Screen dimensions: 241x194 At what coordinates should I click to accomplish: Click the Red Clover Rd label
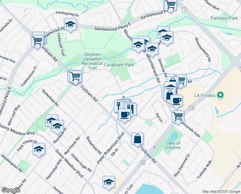(x=72, y=145)
